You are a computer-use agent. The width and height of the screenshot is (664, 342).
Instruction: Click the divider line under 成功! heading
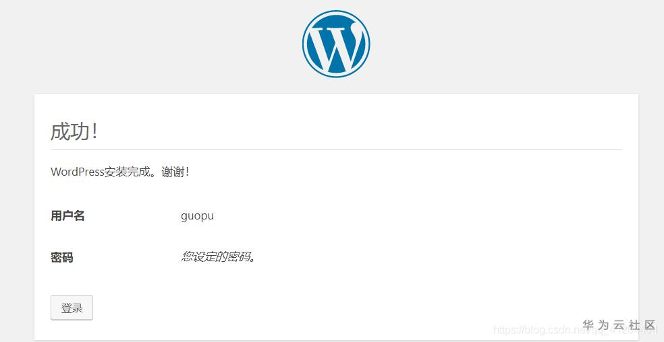[336, 149]
